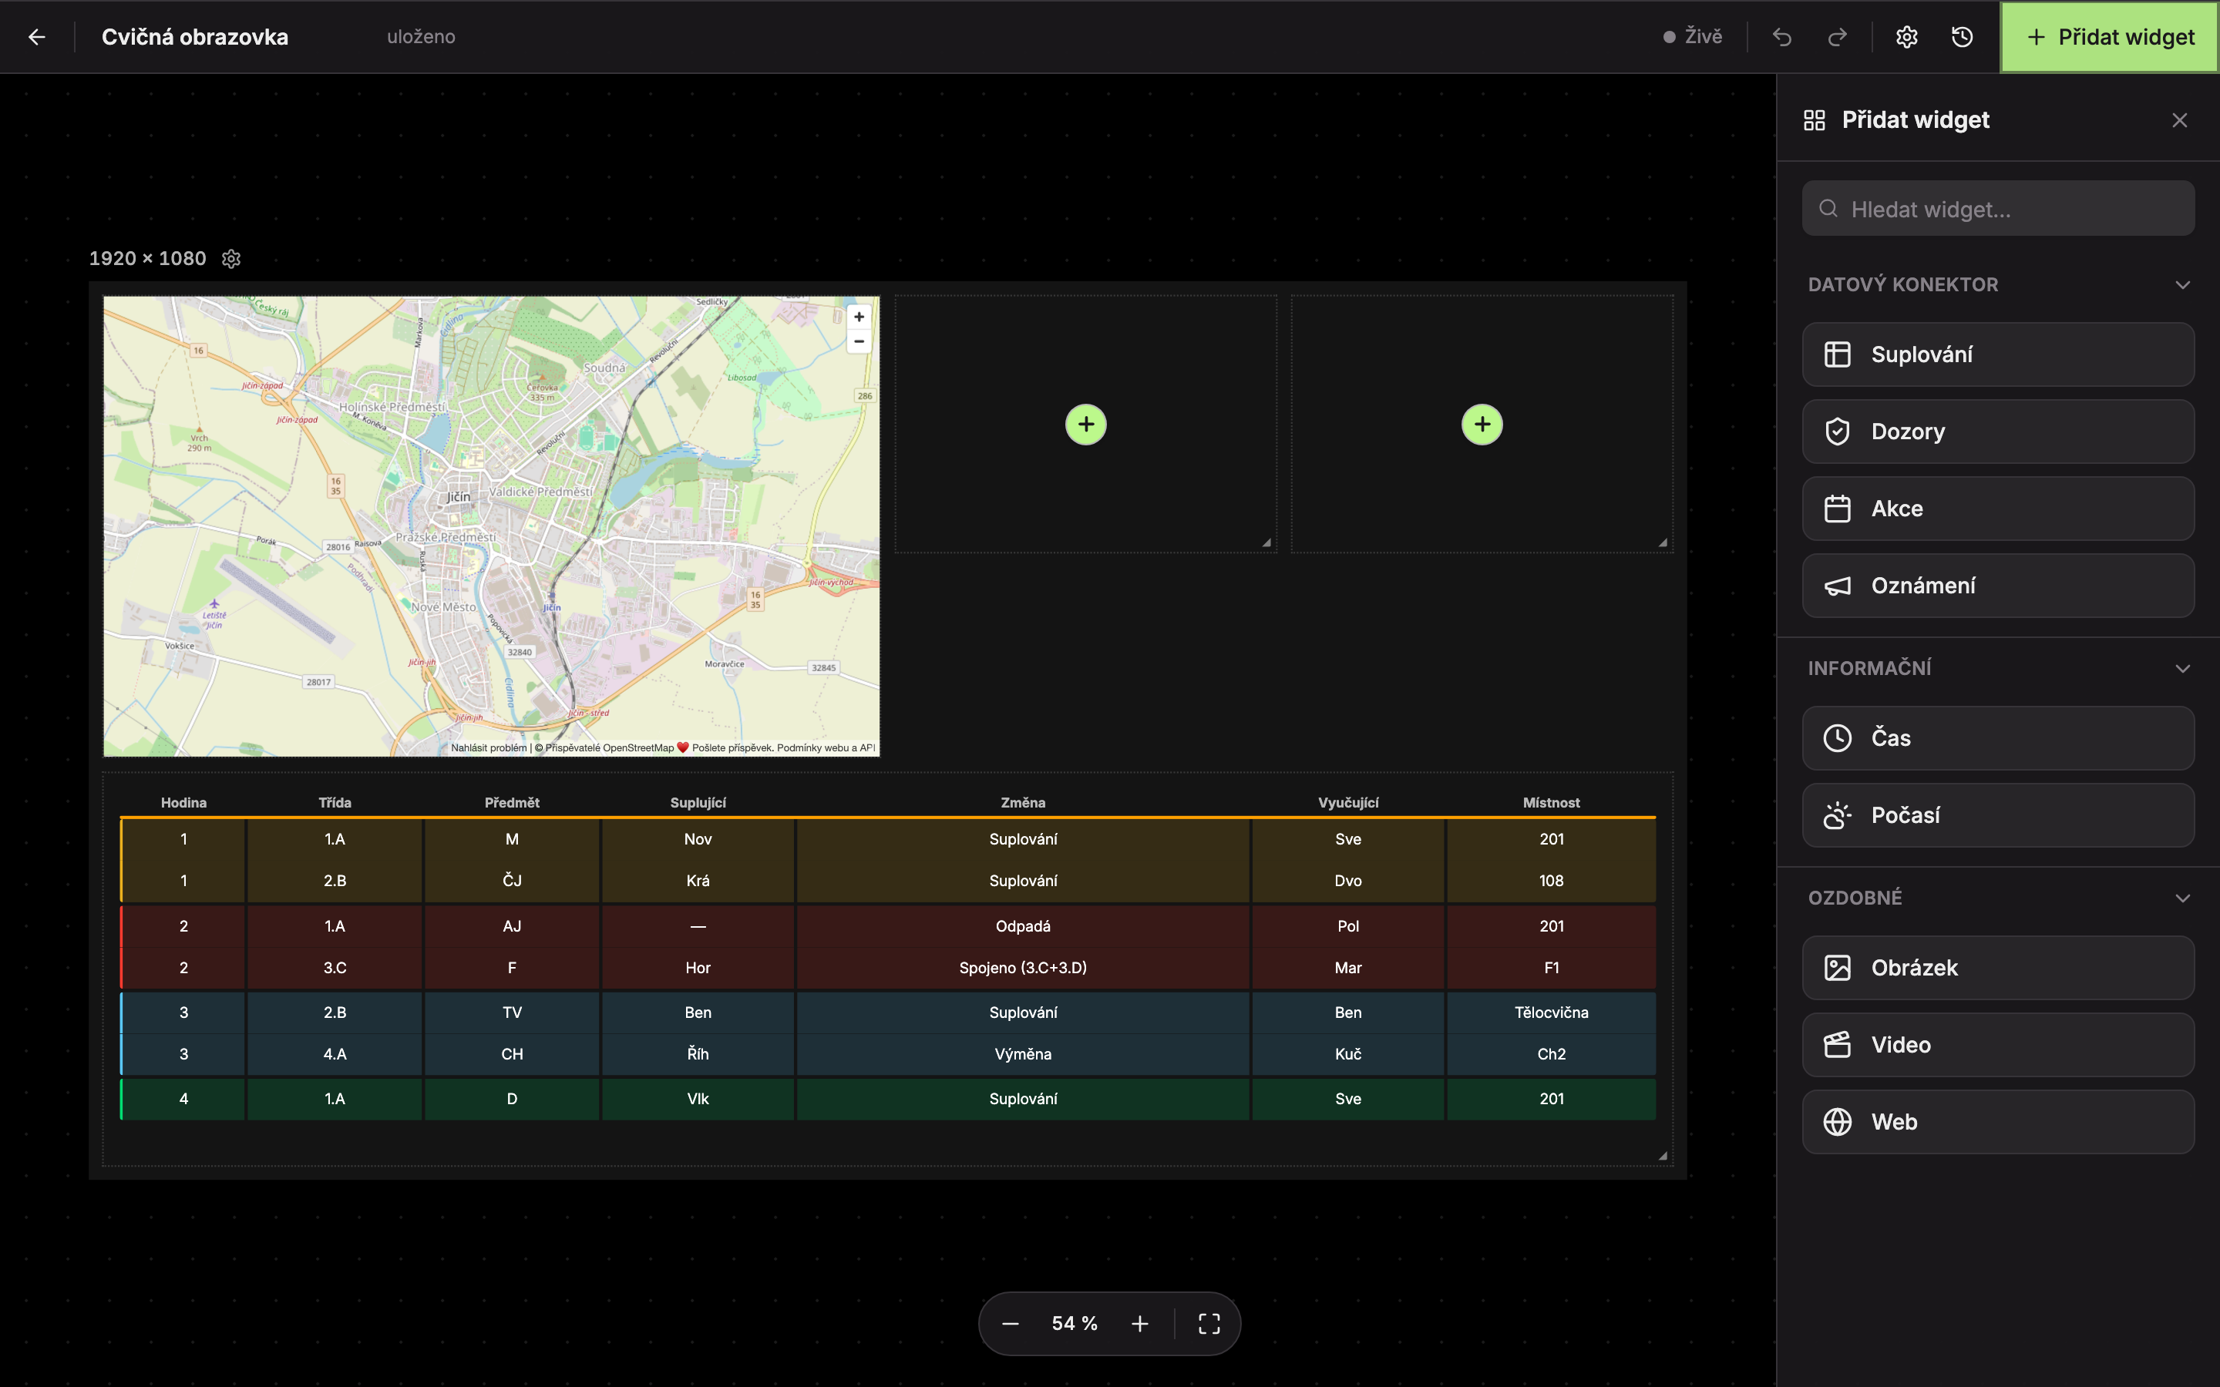The height and width of the screenshot is (1387, 2220).
Task: Click plus in the first empty widget slot
Action: pyautogui.click(x=1086, y=424)
